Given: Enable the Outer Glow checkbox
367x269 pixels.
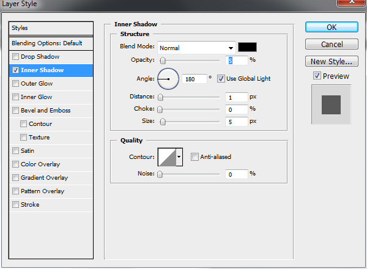Looking at the screenshot, I should pyautogui.click(x=16, y=84).
